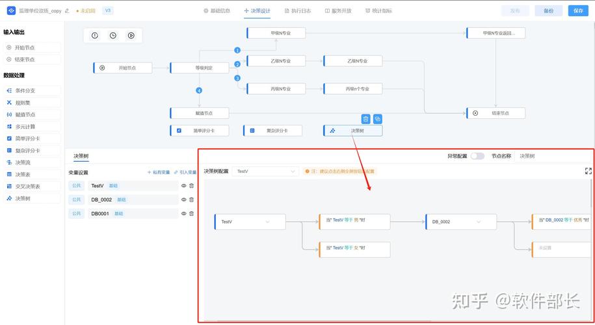
Task: Select canvas 开始节点 flow node
Action: [123, 68]
